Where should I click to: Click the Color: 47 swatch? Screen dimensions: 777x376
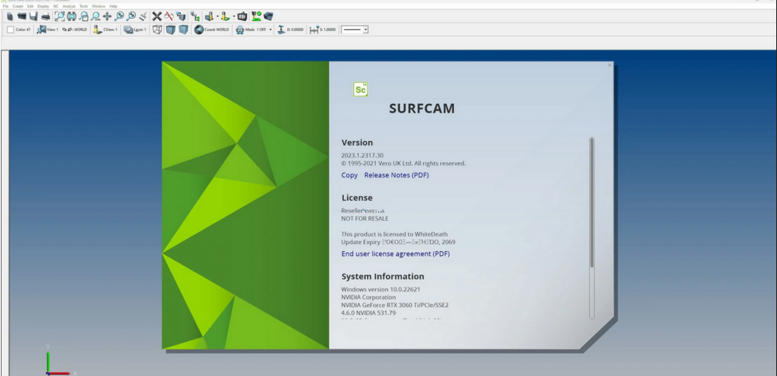10,29
